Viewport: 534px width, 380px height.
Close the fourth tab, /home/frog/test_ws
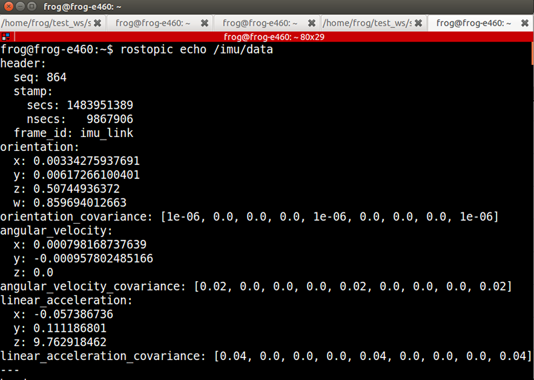click(x=418, y=23)
